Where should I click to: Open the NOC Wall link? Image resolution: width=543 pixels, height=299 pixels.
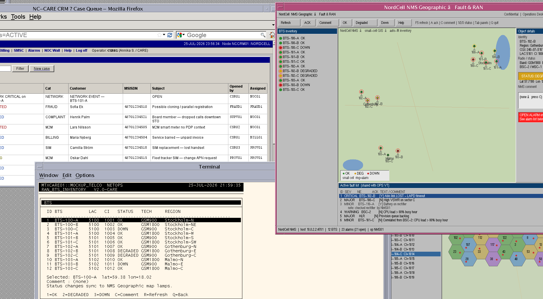52,51
